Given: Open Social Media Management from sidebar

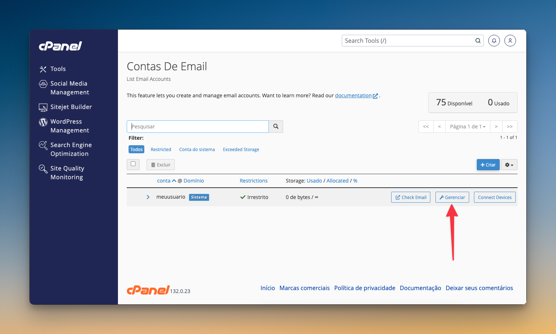Looking at the screenshot, I should 69,88.
